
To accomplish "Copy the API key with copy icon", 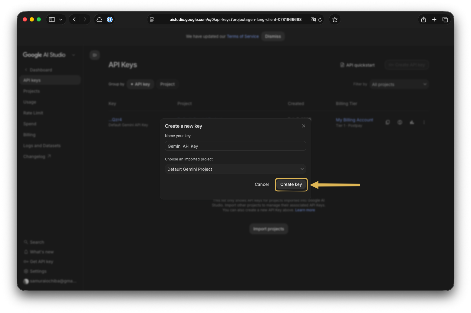I will coord(388,122).
